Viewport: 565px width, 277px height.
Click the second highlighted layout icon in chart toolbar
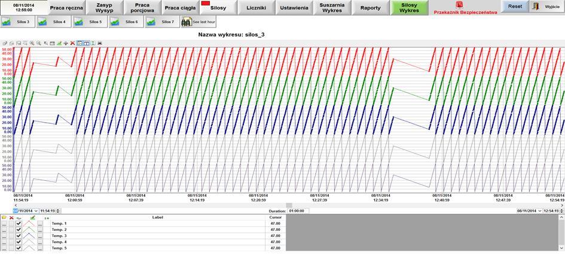[x=87, y=43]
